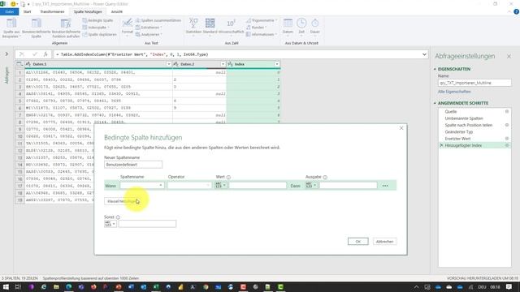Click table select-all corner icon
Viewport: 520px width, 292px height.
(x=19, y=64)
